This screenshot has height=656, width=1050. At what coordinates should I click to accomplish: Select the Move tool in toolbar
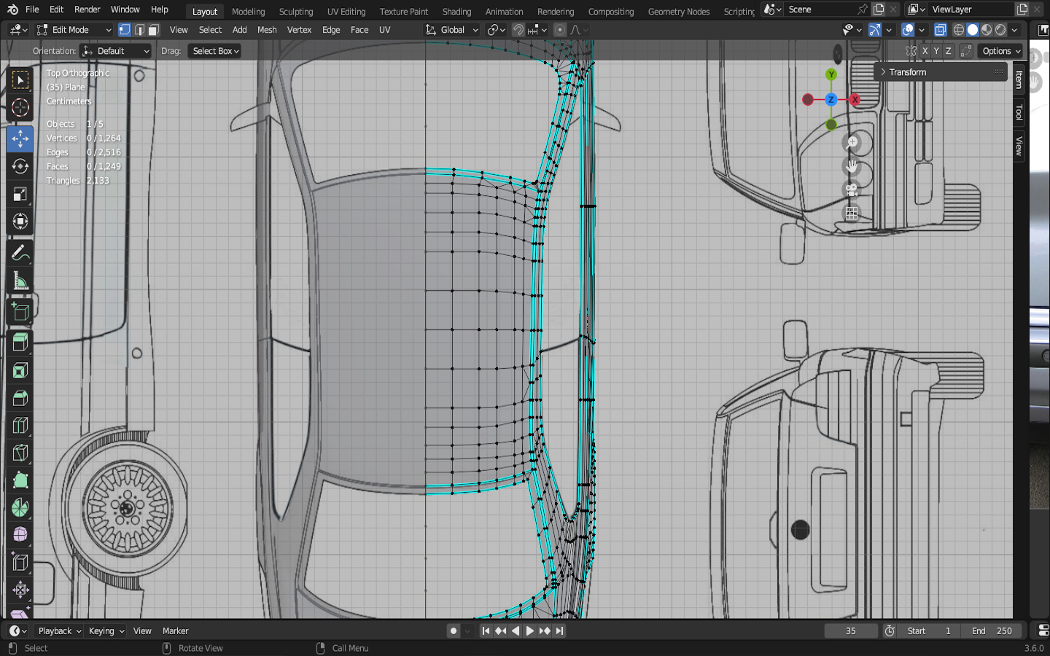pos(20,138)
